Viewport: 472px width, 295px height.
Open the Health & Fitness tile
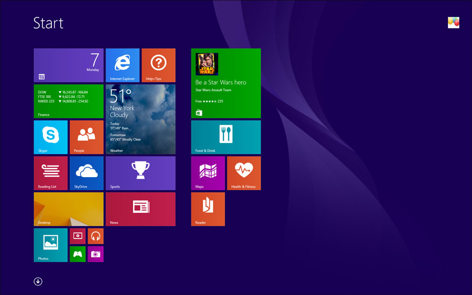(x=244, y=173)
